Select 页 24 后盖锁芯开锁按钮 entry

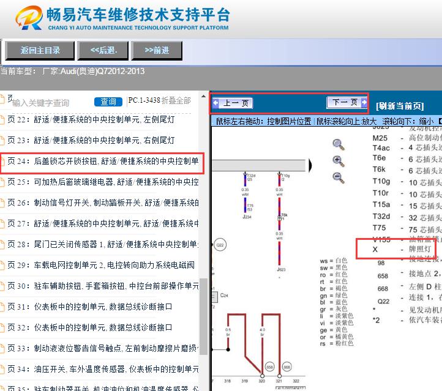click(x=103, y=161)
